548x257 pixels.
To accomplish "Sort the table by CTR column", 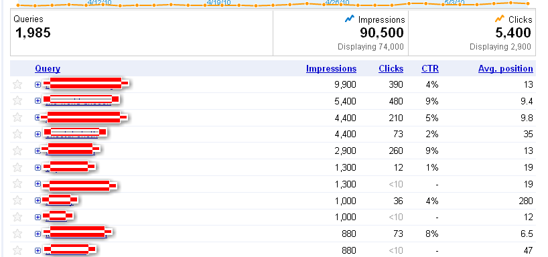I will pyautogui.click(x=430, y=69).
